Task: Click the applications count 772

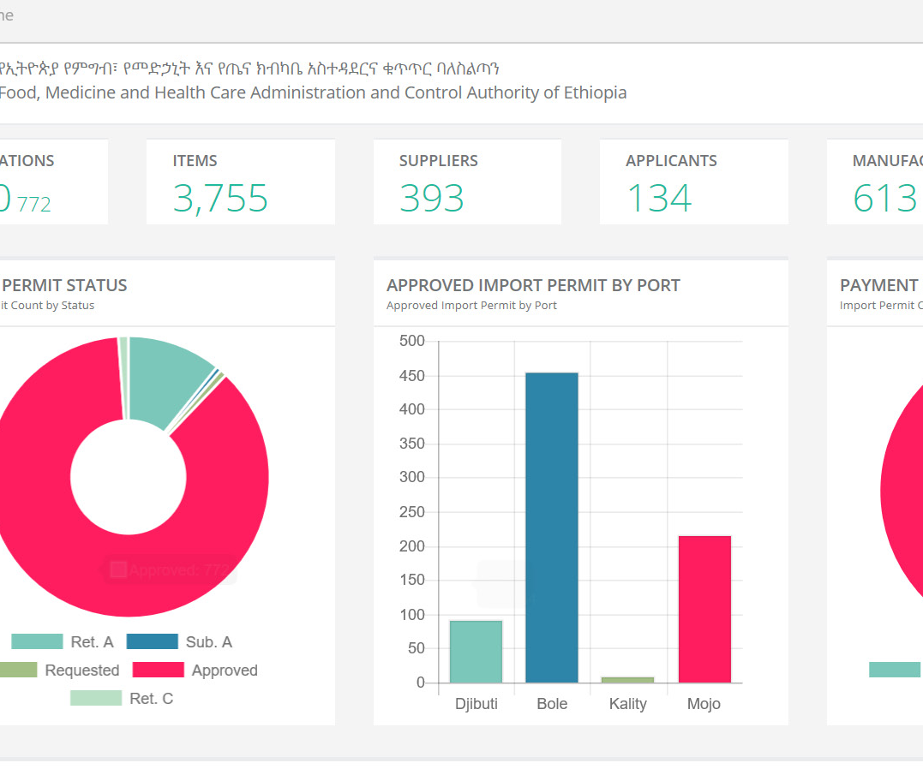Action: (x=34, y=205)
